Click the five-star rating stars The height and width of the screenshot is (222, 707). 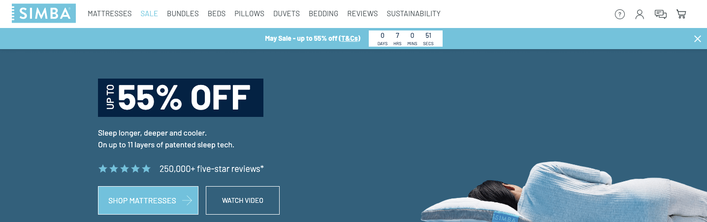[x=125, y=168]
